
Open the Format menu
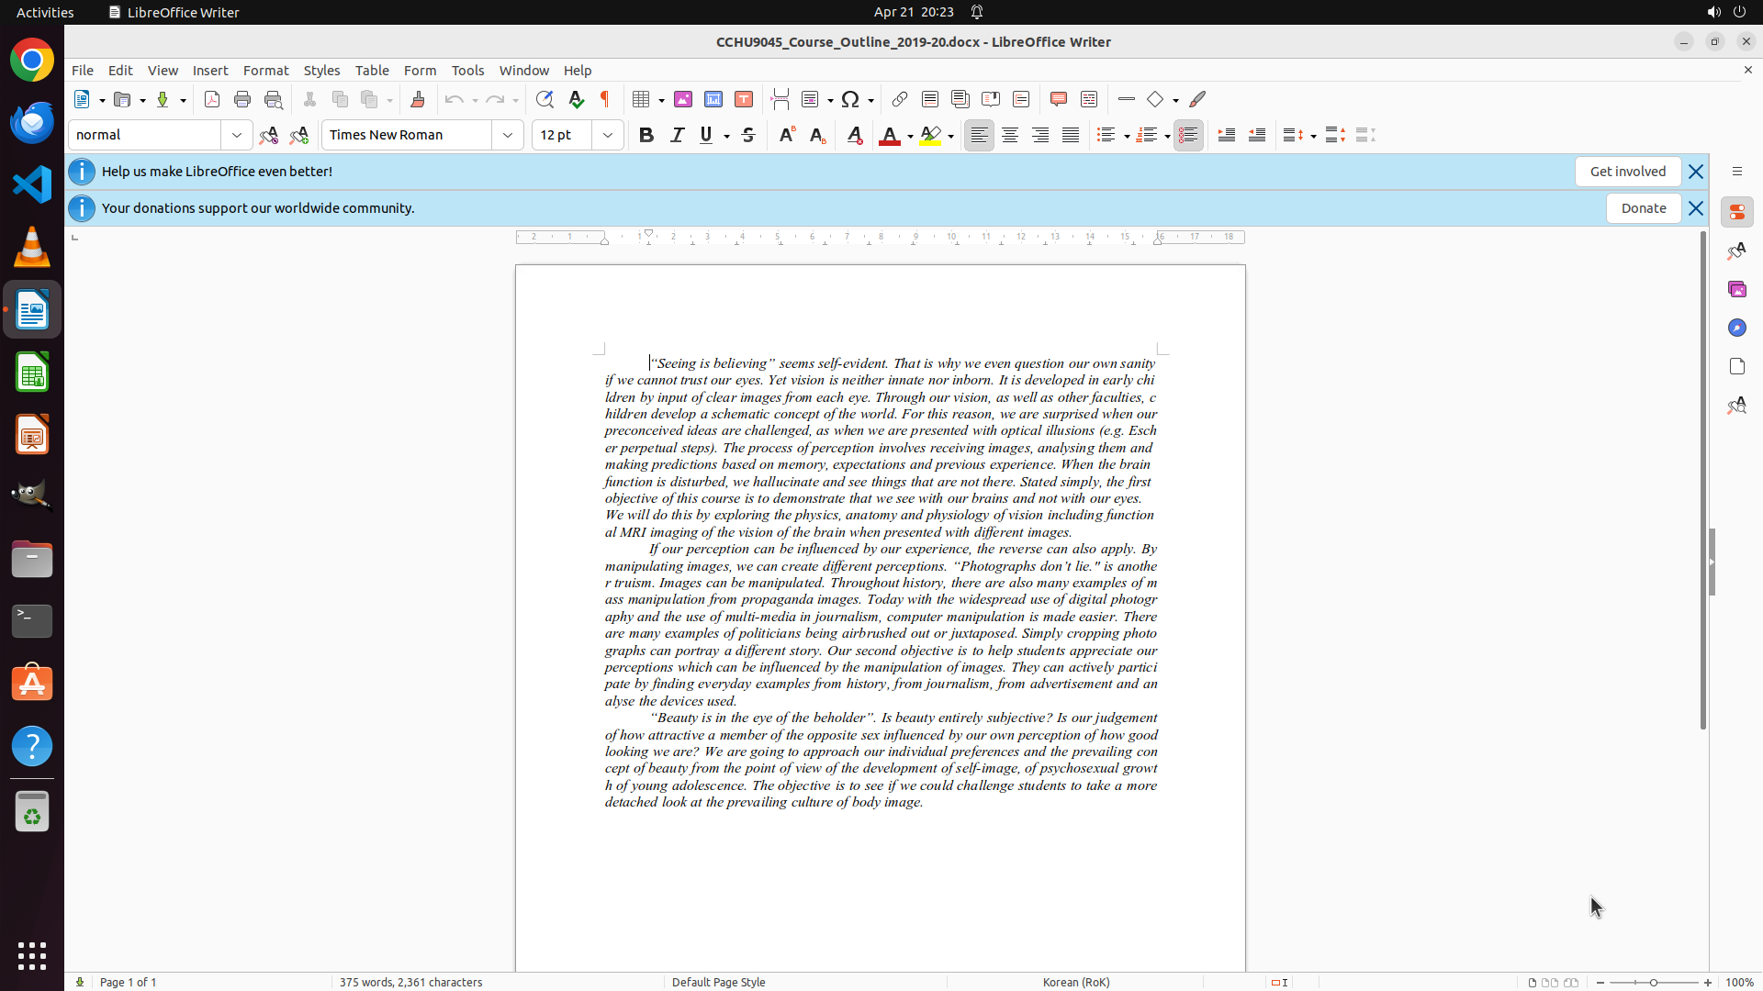coord(265,70)
